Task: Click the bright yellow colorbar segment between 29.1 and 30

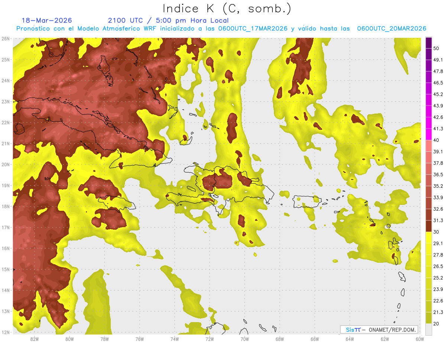Action: (429, 237)
